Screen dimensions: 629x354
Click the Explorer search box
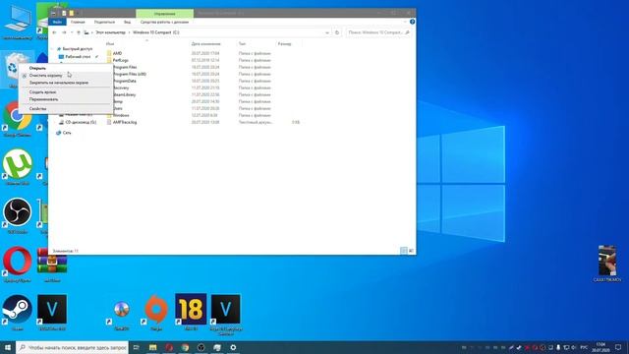pyautogui.click(x=378, y=32)
